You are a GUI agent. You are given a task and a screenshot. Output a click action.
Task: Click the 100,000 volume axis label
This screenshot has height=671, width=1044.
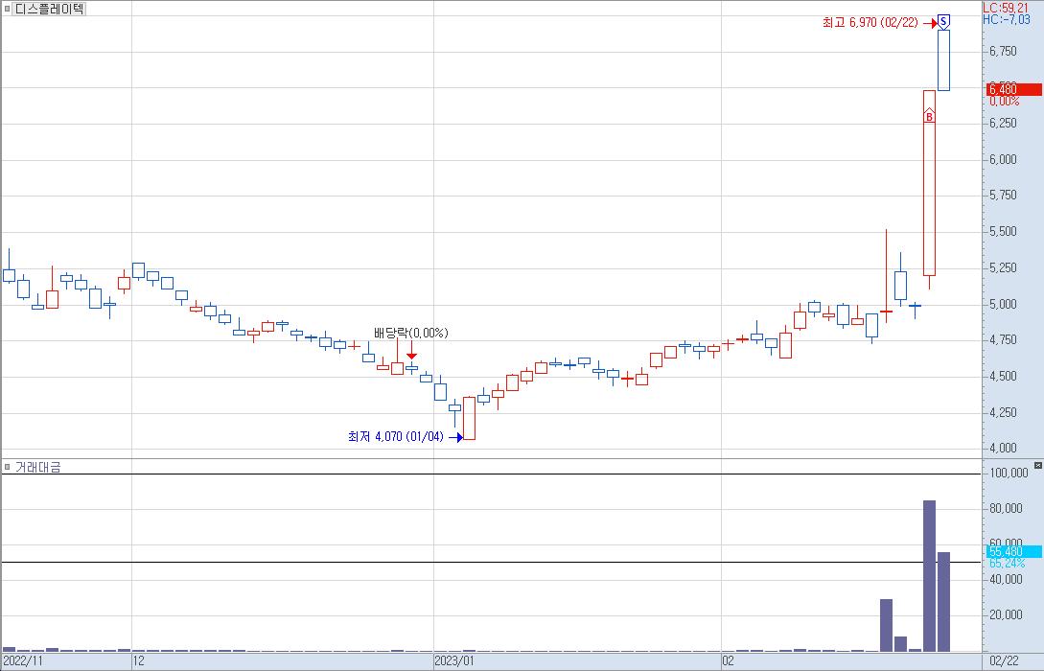coord(1009,473)
